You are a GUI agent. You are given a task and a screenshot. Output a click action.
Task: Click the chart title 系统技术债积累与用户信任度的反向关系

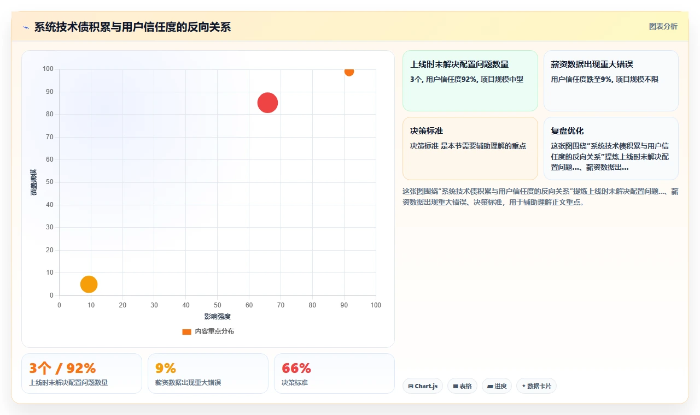pyautogui.click(x=132, y=27)
